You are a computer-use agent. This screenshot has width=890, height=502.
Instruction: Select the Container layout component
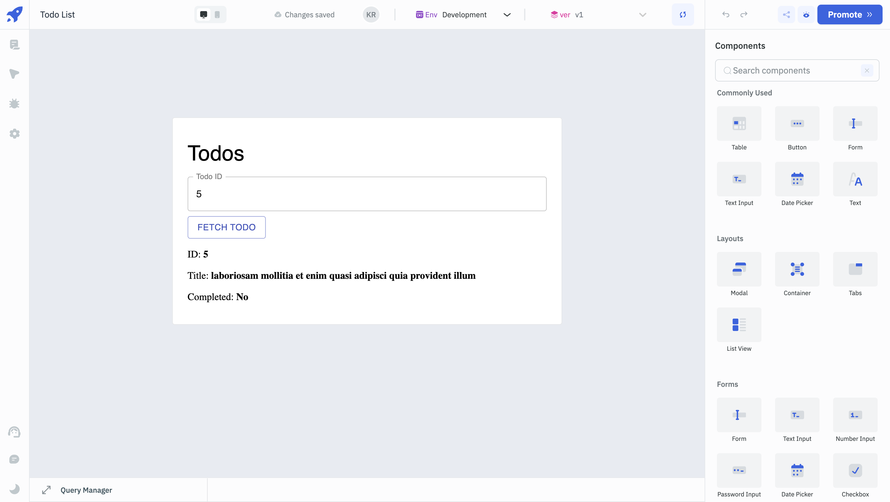coord(797,269)
